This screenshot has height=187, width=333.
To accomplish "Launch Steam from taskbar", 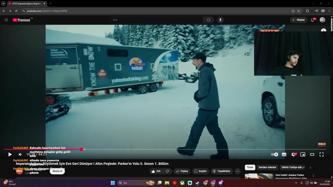I will [197, 183].
